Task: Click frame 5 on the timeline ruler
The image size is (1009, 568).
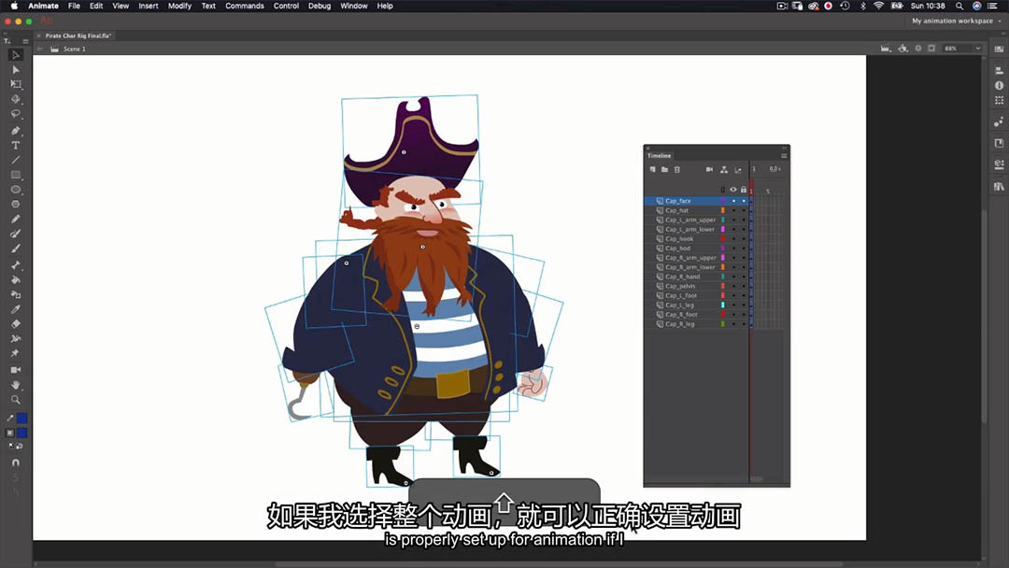Action: pos(768,192)
